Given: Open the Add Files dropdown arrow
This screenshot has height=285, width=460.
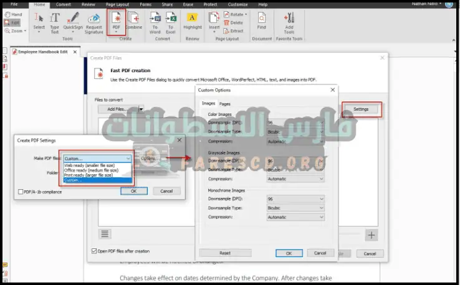Looking at the screenshot, I should coord(141,109).
